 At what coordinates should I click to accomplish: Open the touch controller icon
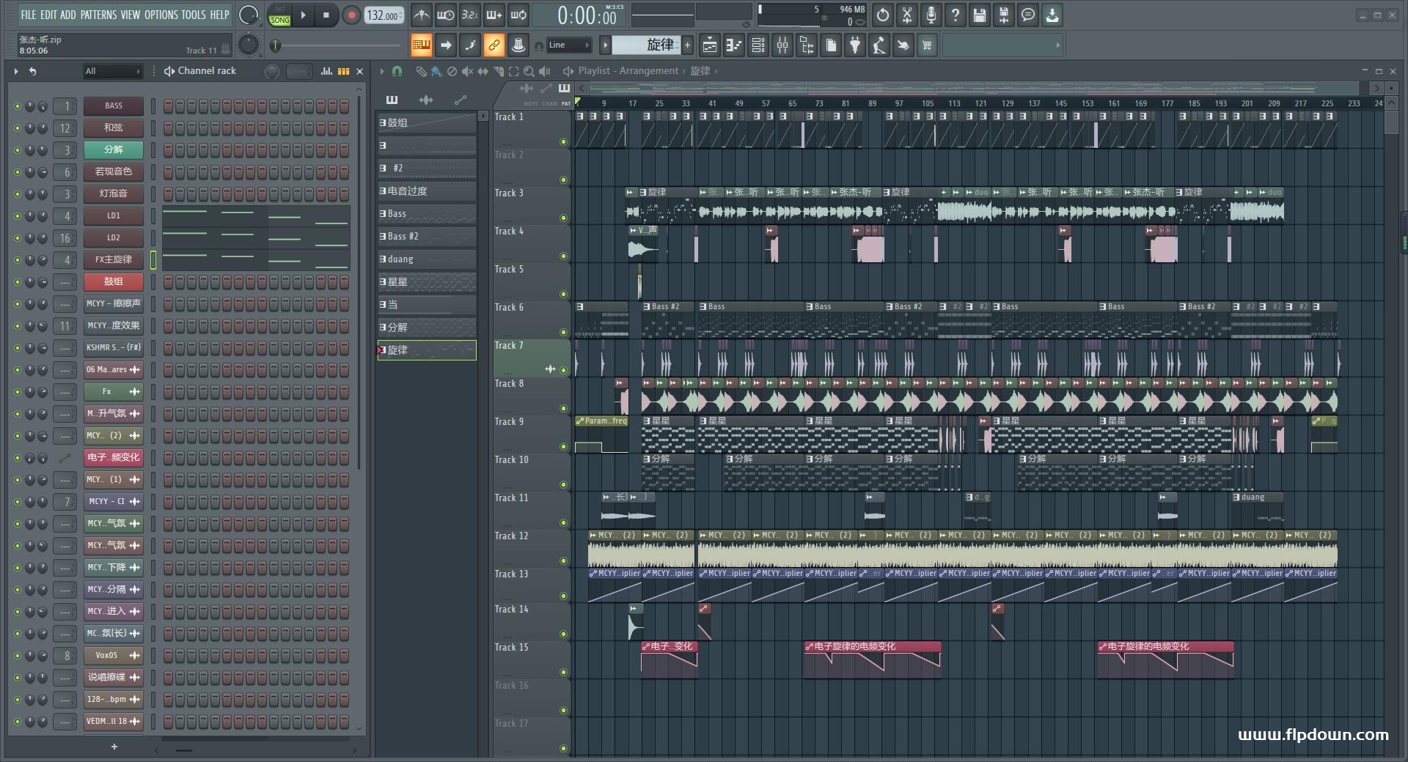[903, 45]
